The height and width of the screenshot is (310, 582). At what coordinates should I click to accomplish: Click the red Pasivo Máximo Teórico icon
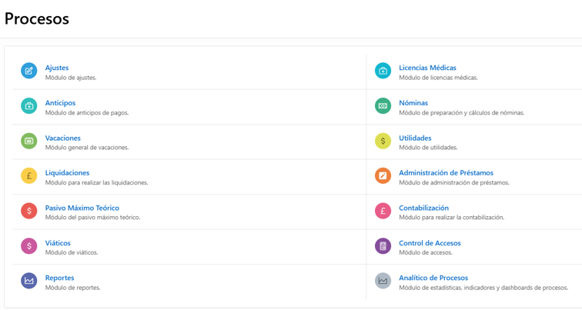click(x=29, y=211)
